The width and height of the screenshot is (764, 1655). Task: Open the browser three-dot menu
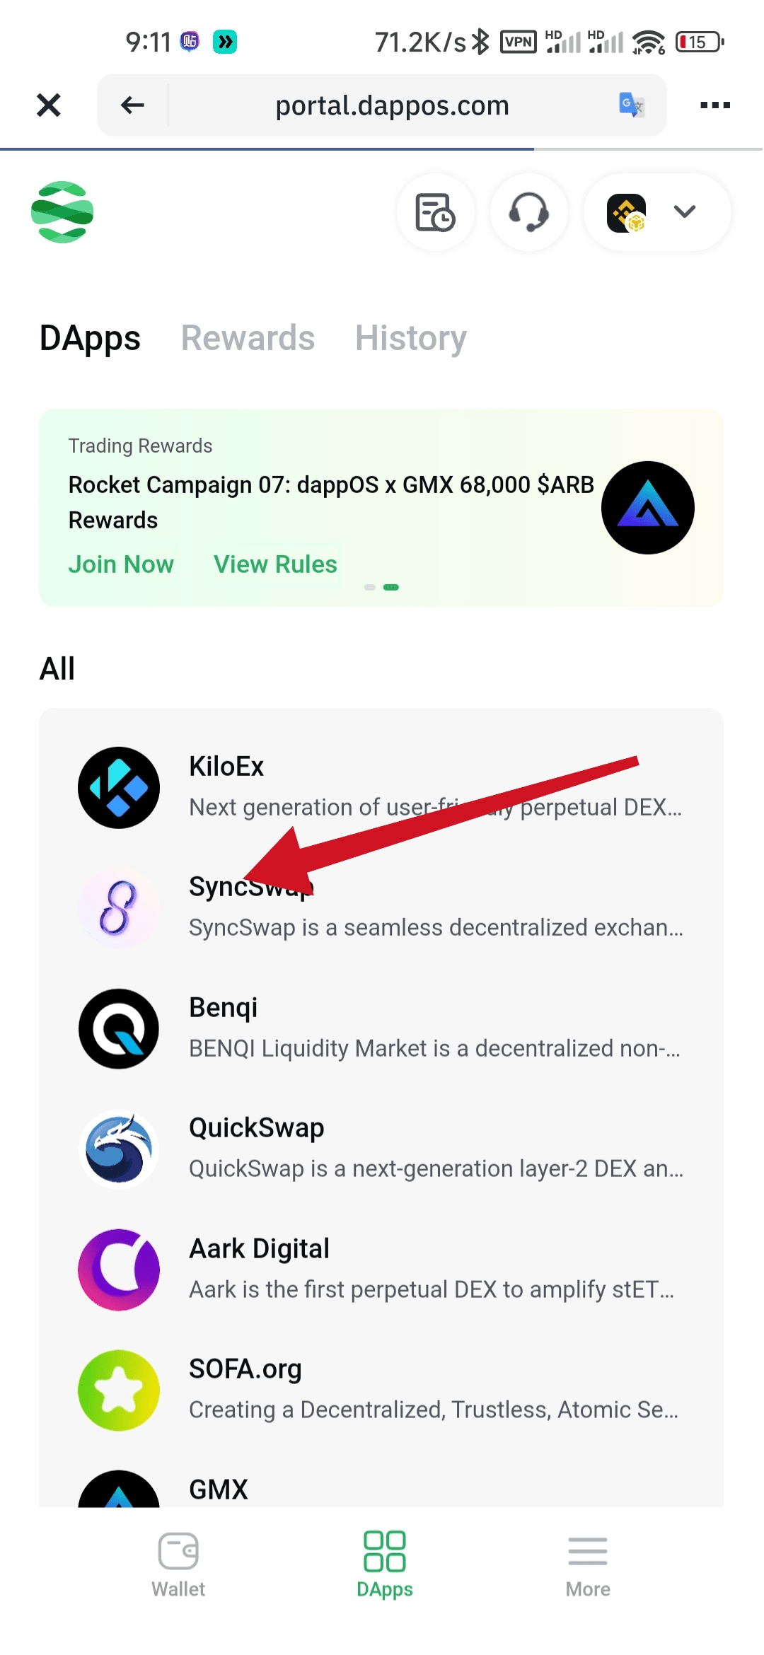714,105
